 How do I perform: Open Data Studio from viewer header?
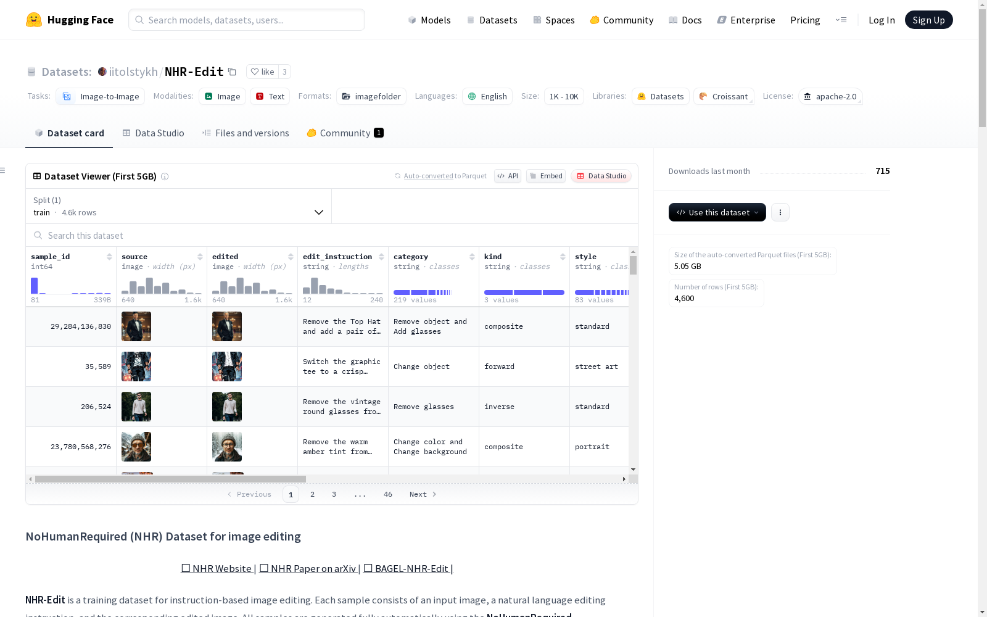click(601, 176)
